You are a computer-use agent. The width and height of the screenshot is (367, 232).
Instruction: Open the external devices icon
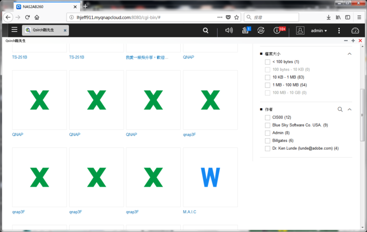point(261,30)
